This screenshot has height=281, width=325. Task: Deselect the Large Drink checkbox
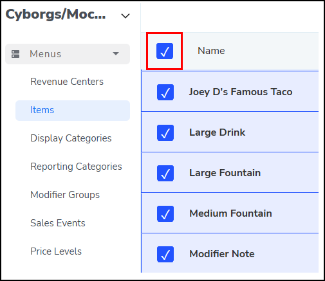tap(165, 132)
